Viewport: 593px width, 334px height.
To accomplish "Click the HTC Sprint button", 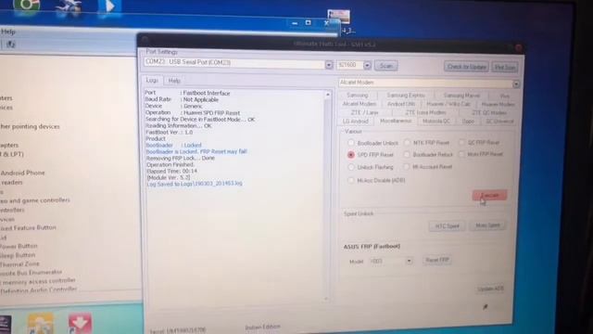I will [447, 226].
